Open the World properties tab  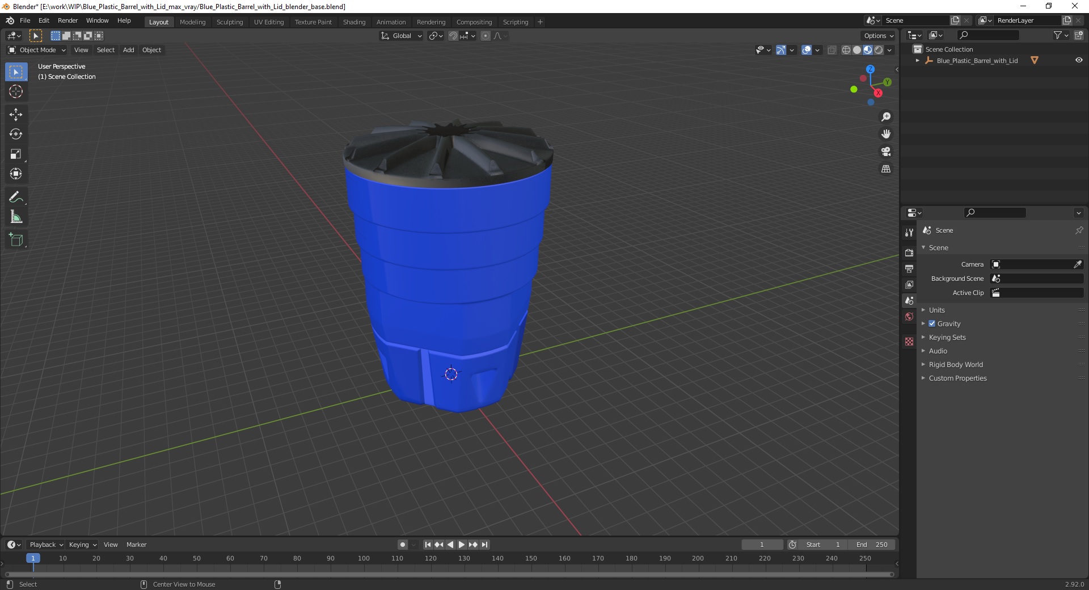tap(909, 317)
